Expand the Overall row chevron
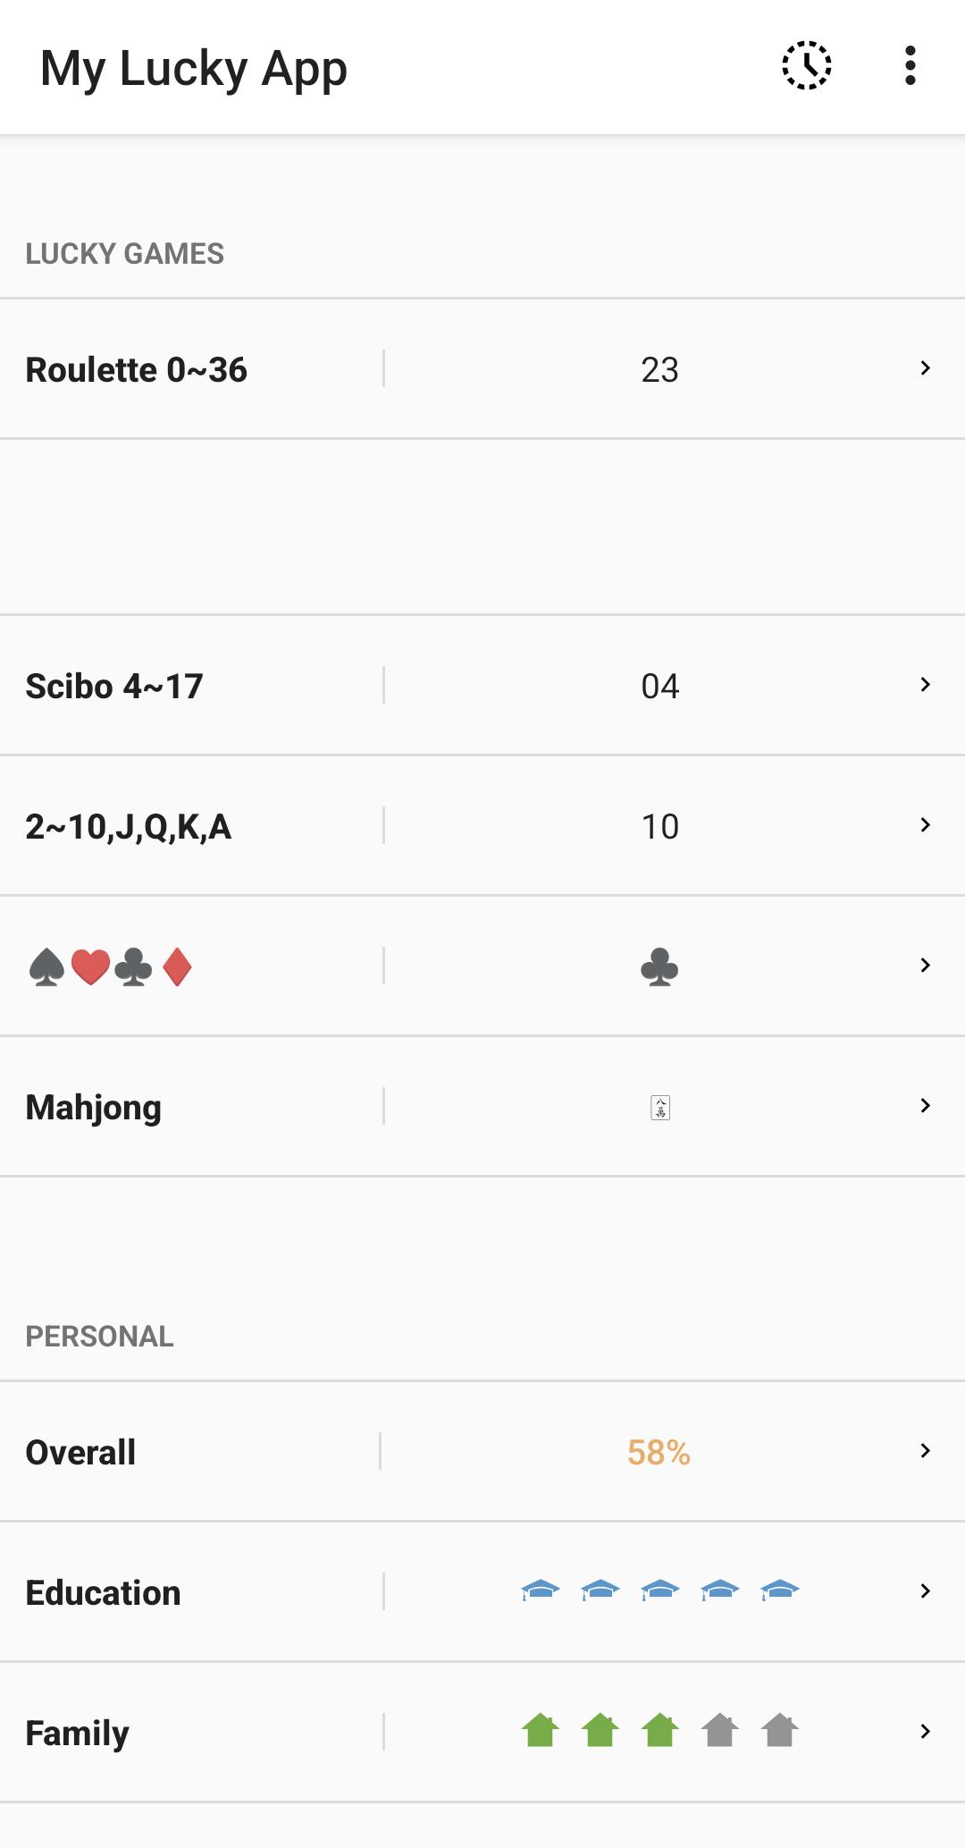Screen dimensions: 965x1848 (x=926, y=1450)
